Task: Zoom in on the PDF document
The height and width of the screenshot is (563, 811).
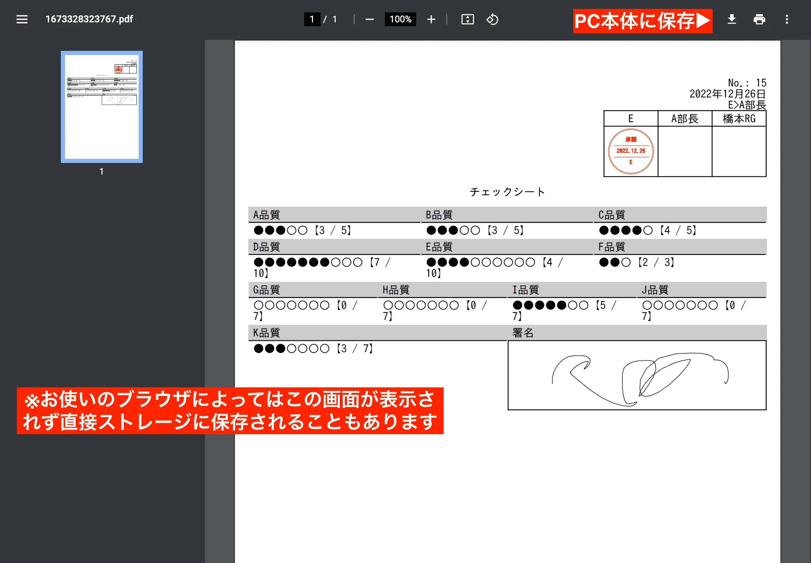Action: (431, 19)
